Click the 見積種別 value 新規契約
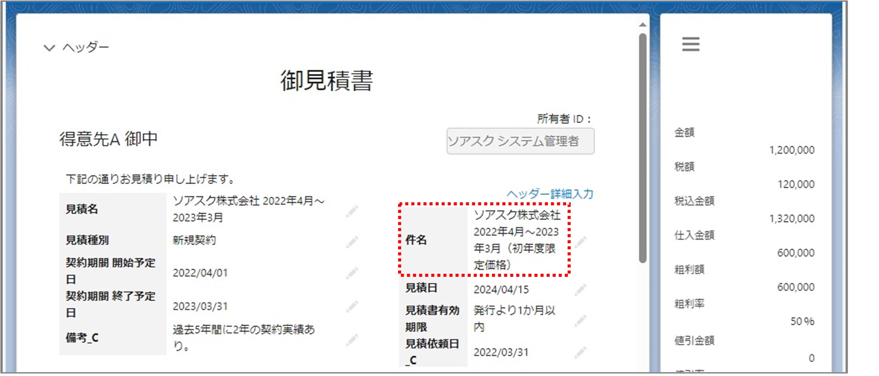The image size is (879, 376). (194, 240)
